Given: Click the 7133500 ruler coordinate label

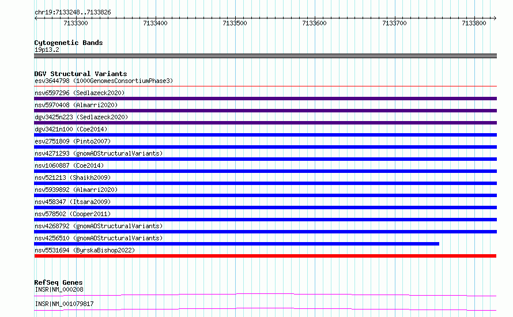Looking at the screenshot, I should tap(235, 23).
